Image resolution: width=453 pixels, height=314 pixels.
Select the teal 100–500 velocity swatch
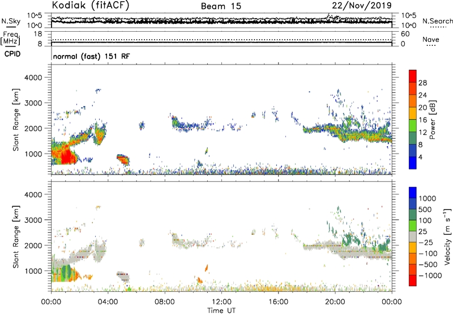413,215
